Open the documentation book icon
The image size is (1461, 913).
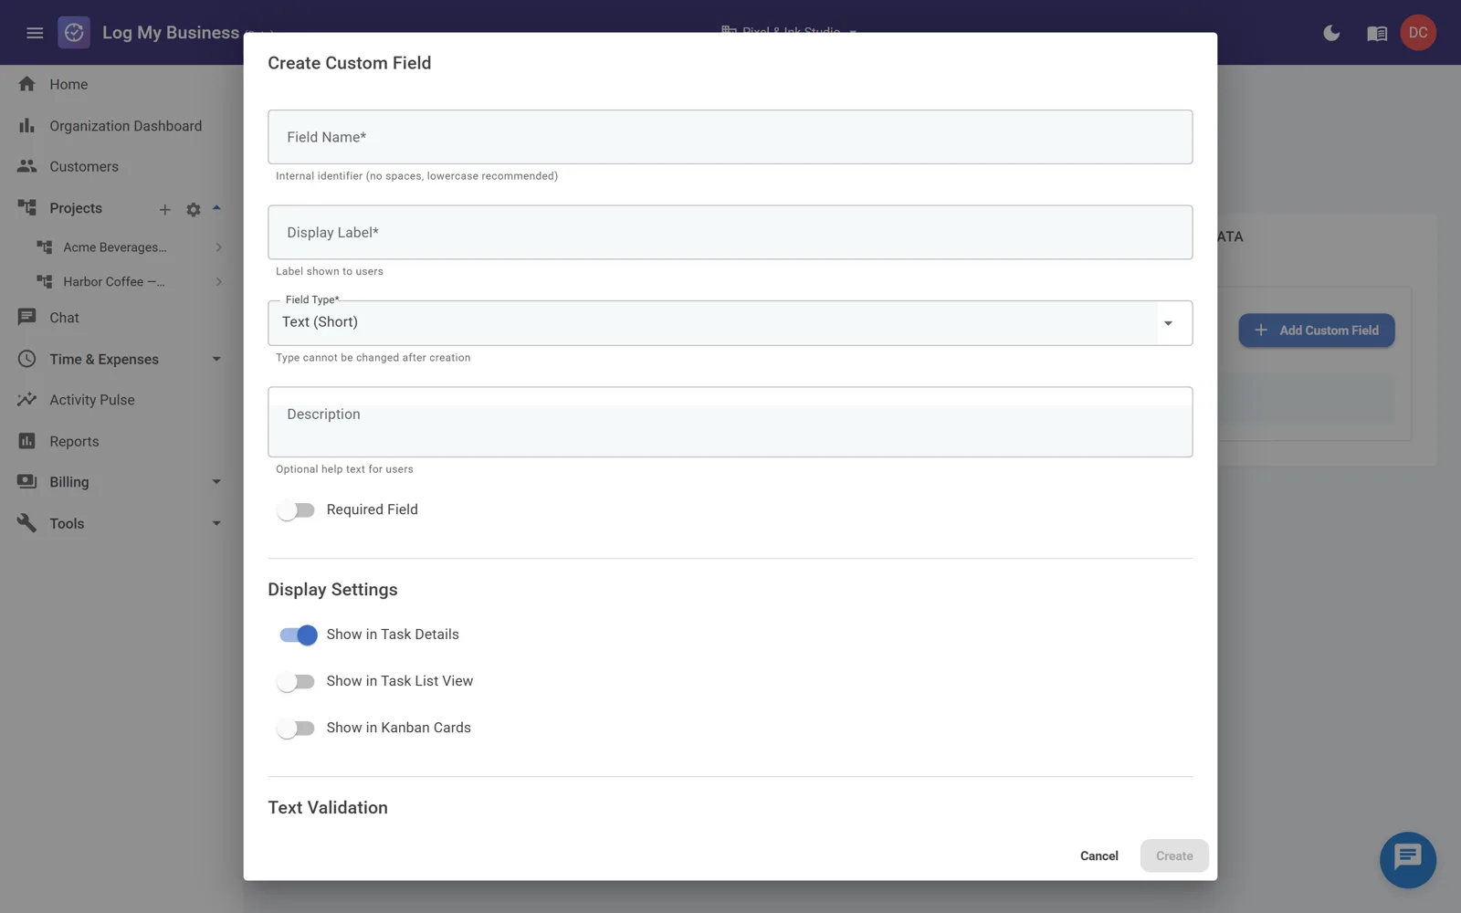click(1377, 33)
